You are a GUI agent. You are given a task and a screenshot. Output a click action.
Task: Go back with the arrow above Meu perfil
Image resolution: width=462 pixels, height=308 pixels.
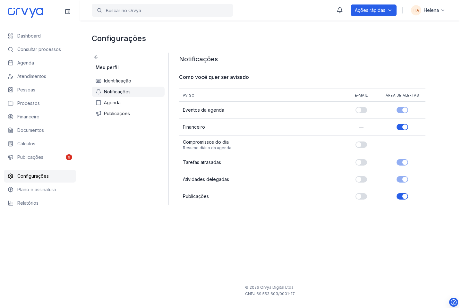pos(96,57)
